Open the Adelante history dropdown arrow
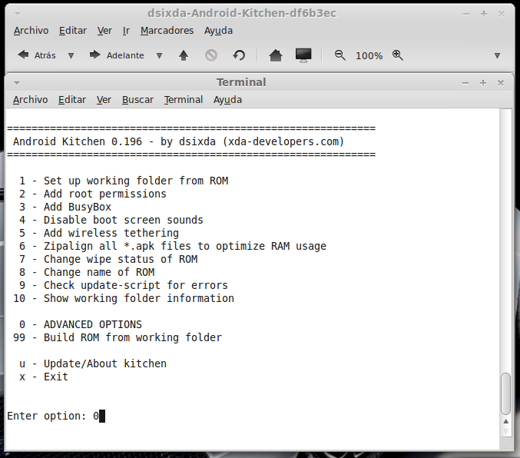The height and width of the screenshot is (458, 520). [x=159, y=55]
